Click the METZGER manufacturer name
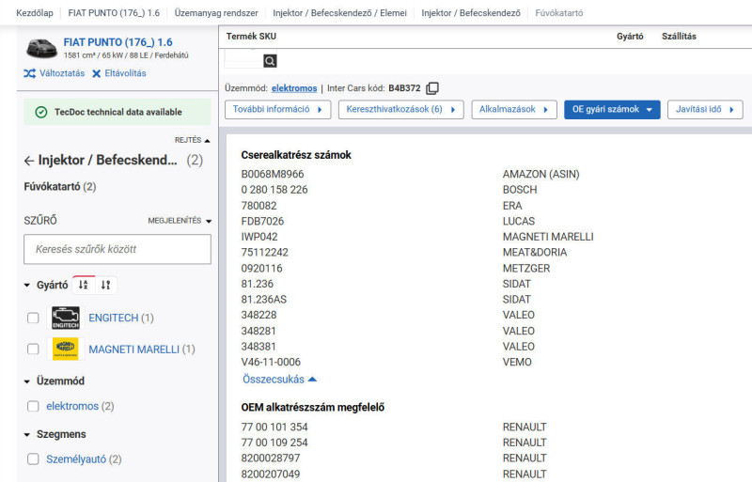Image resolution: width=752 pixels, height=482 pixels. [x=526, y=268]
